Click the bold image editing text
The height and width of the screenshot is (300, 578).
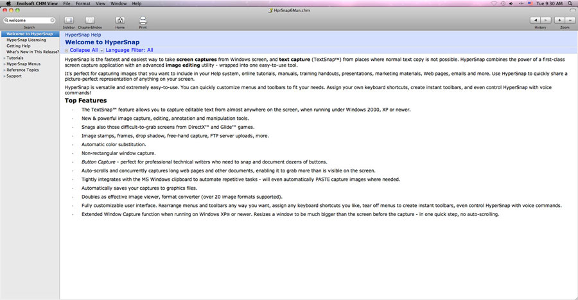coord(183,65)
